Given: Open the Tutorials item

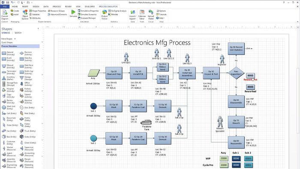Looking at the screenshot, I should (x=161, y=14).
